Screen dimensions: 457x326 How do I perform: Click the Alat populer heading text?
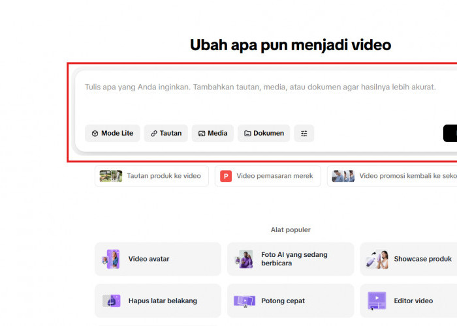291,230
